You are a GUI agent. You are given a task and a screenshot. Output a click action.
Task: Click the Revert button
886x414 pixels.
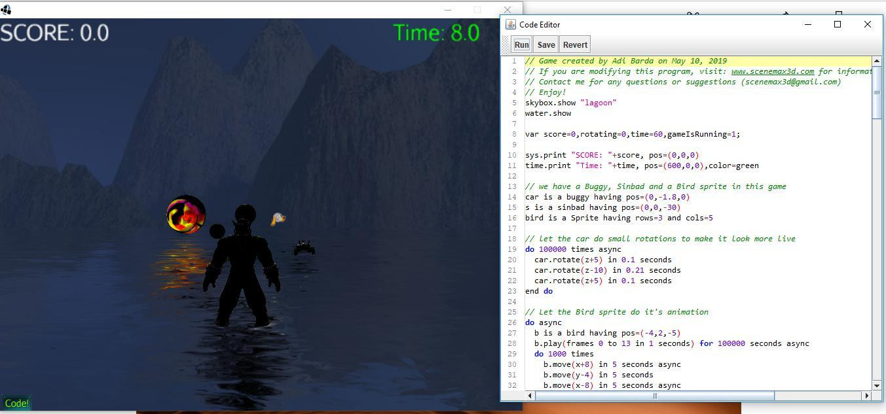tap(575, 44)
